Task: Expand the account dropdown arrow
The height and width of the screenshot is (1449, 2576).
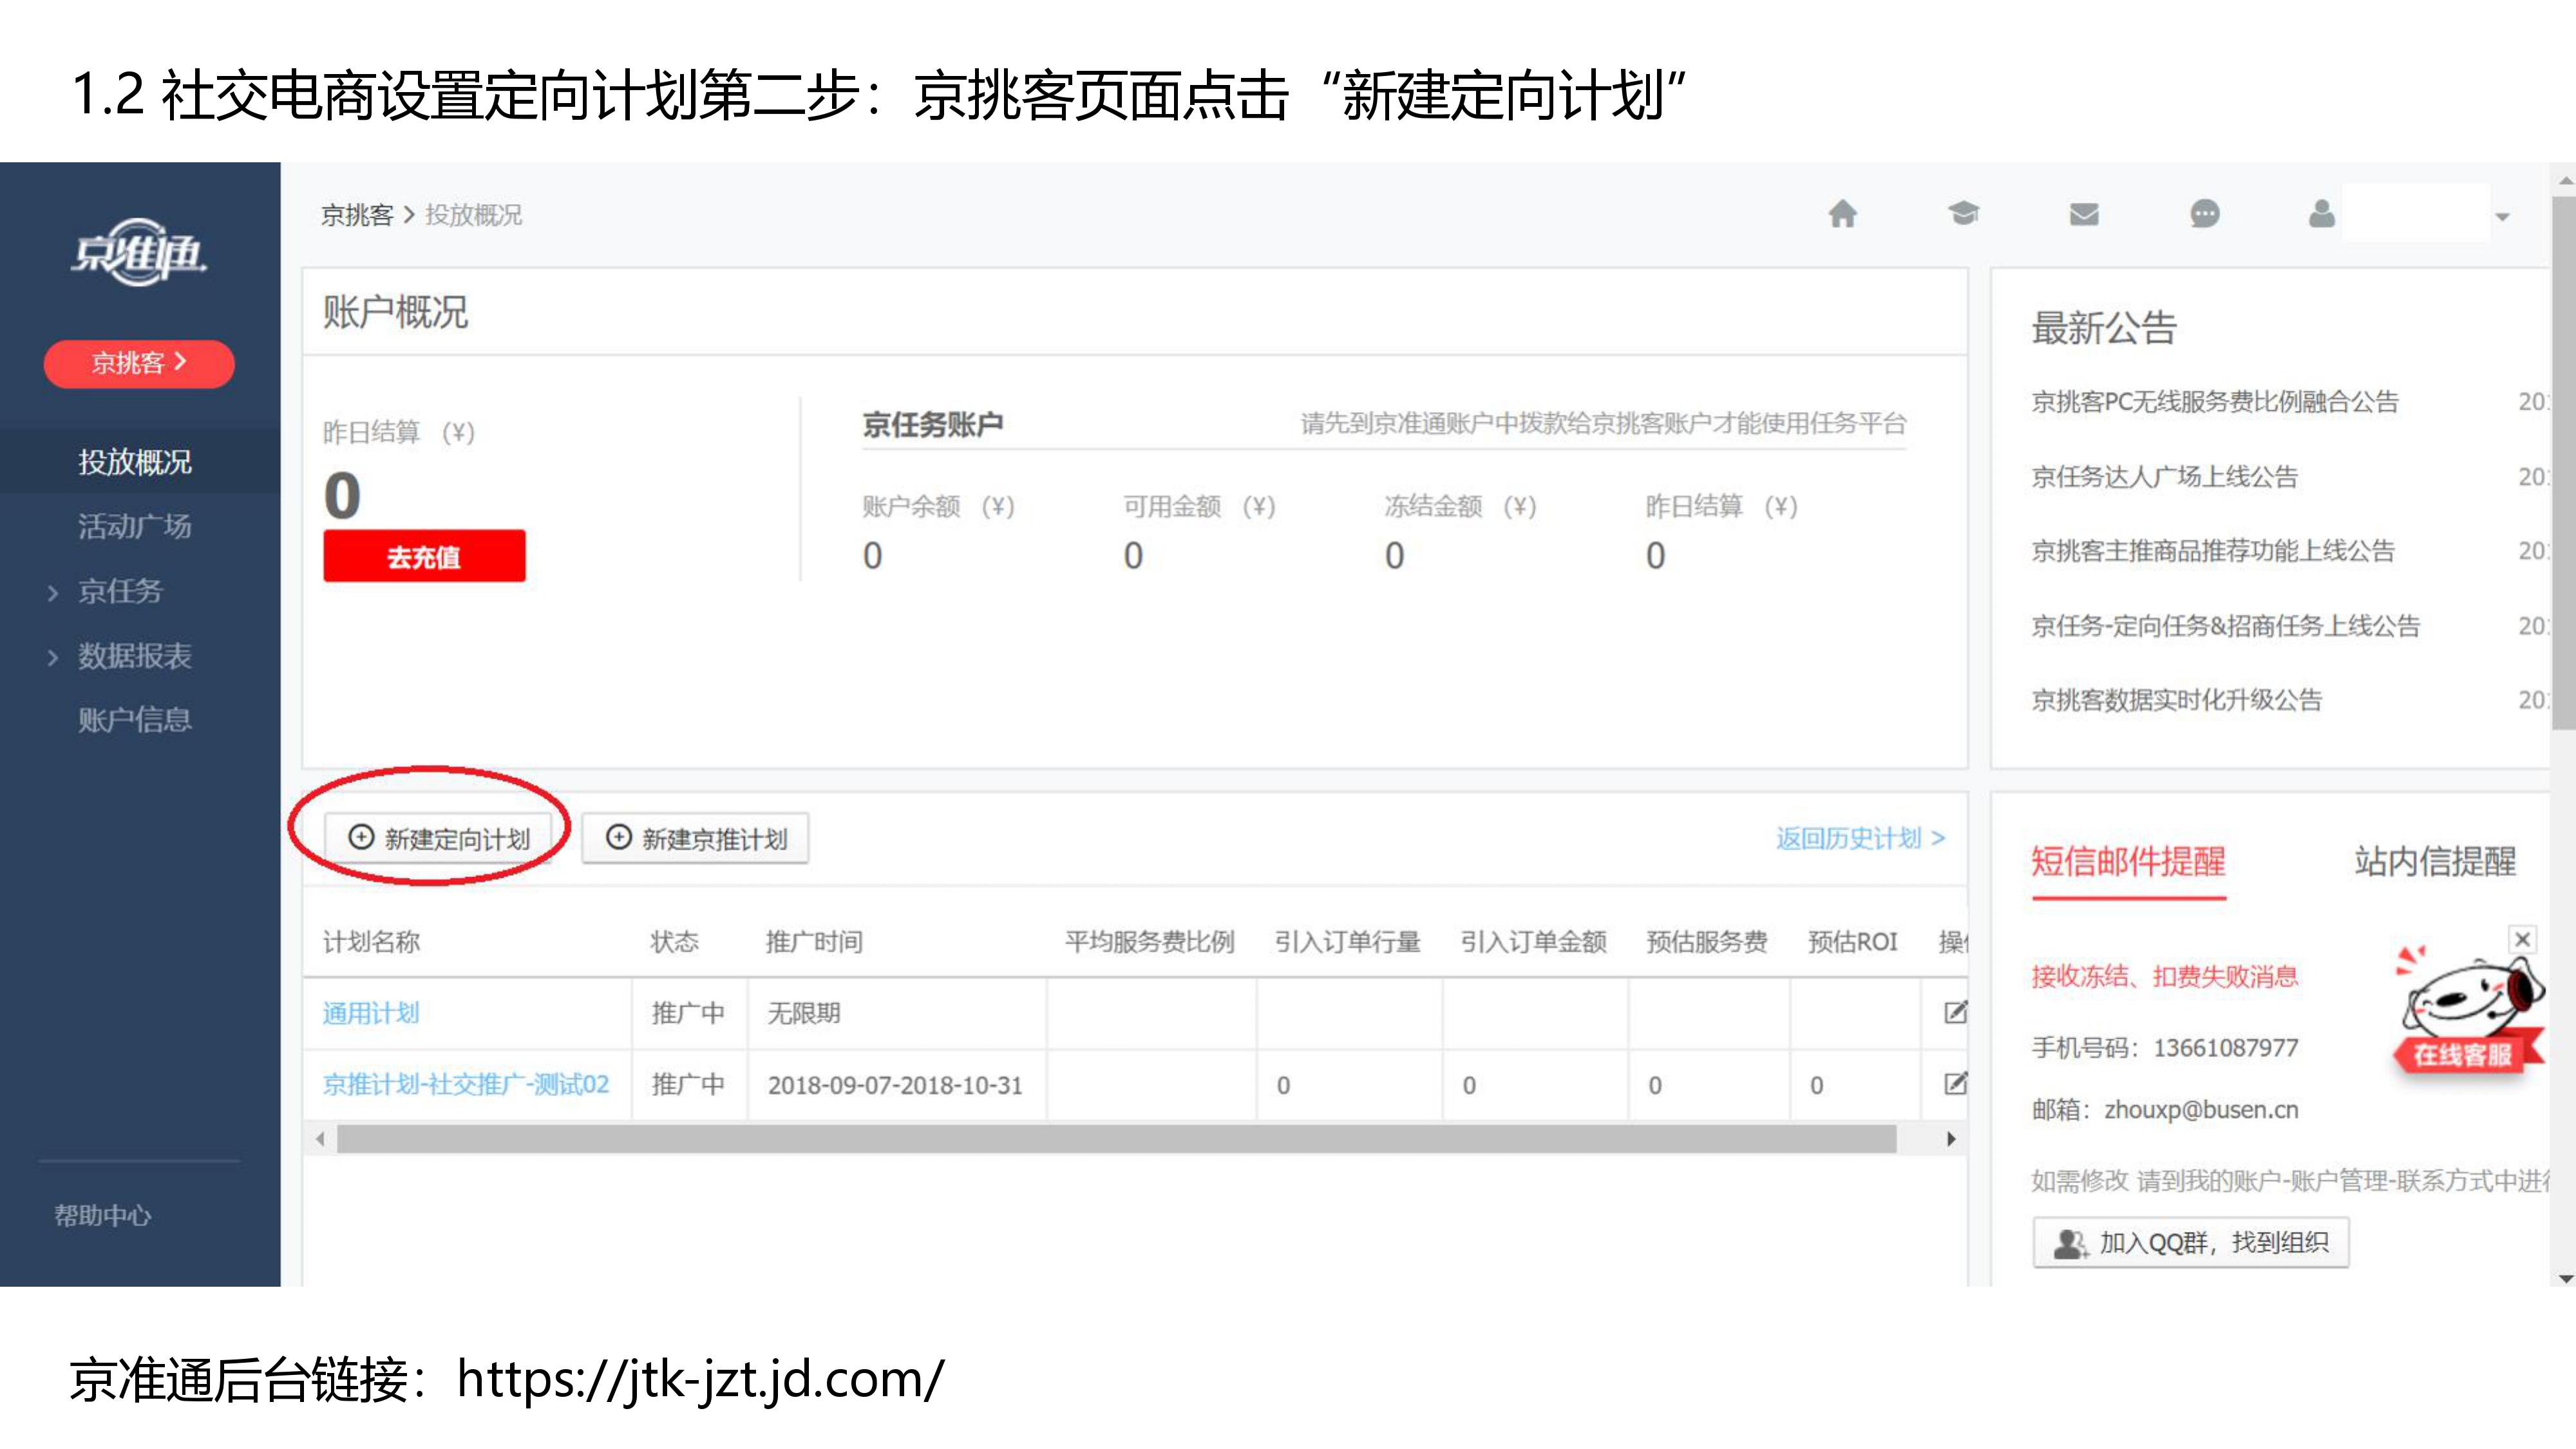Action: pos(2502,217)
